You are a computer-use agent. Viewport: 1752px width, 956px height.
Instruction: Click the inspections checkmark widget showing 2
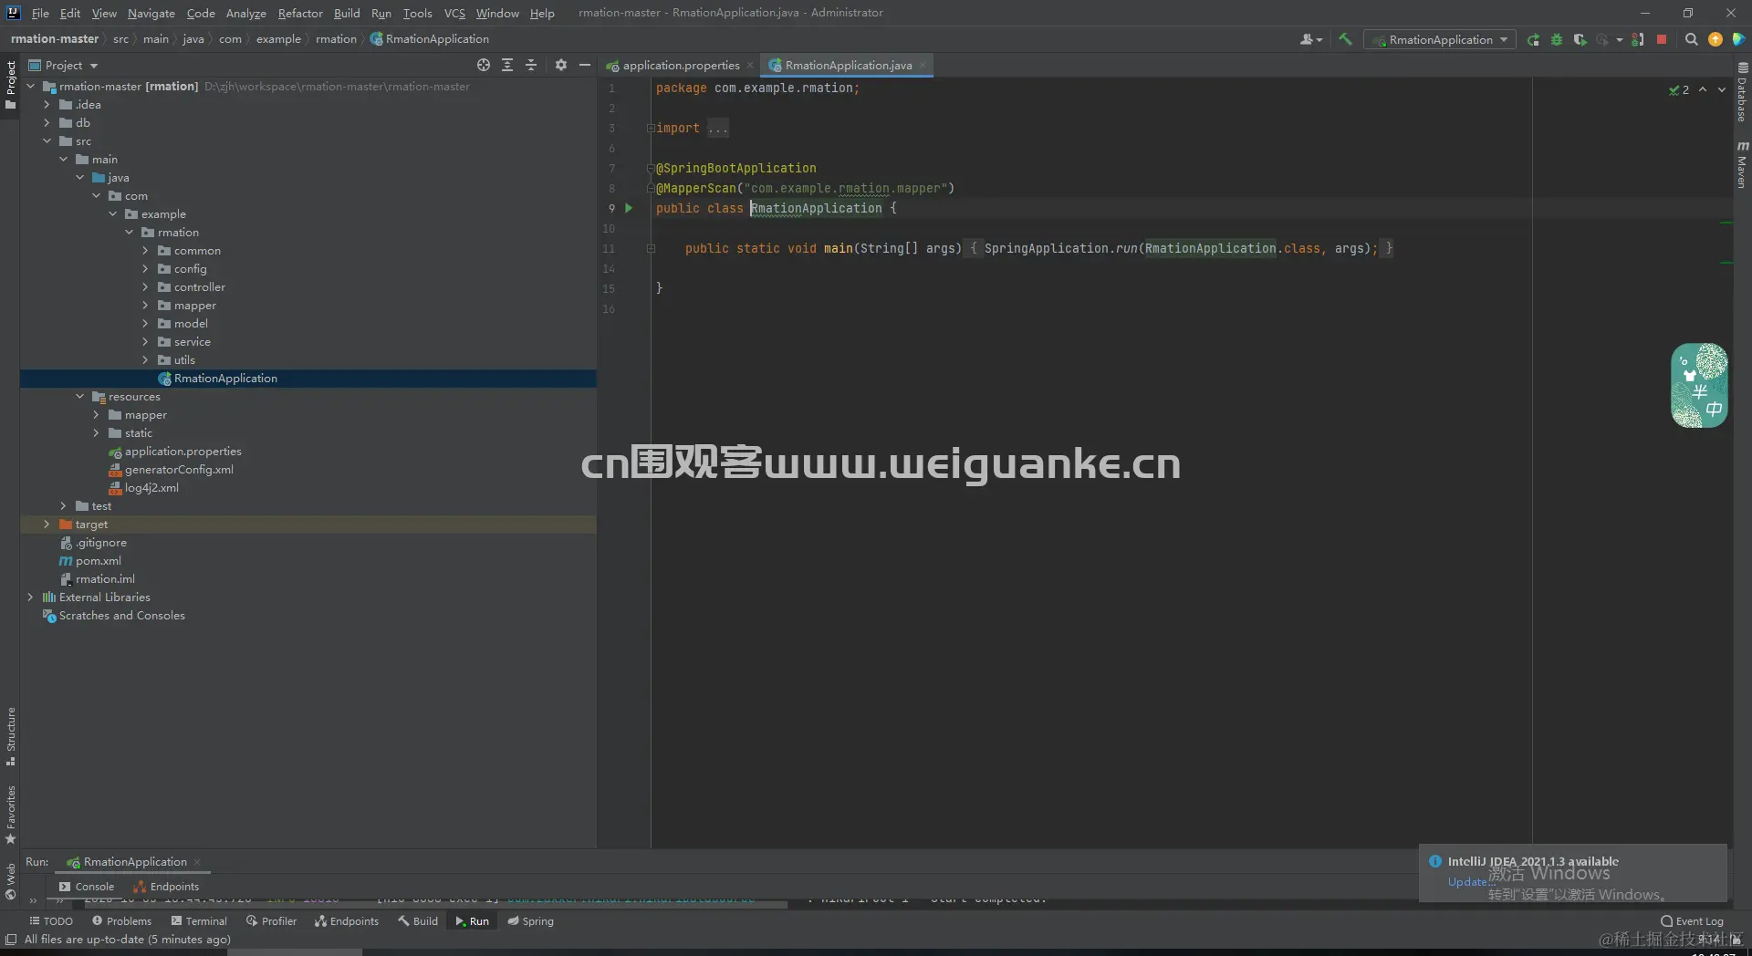(x=1679, y=89)
